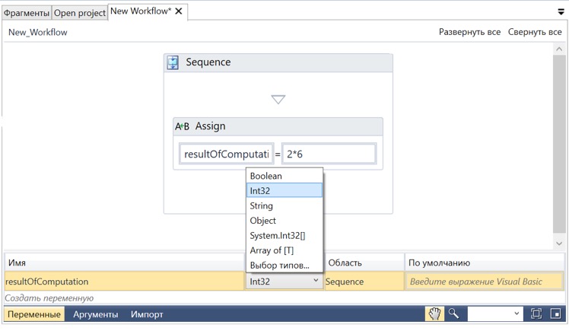
Task: Click Свернуть все to collapse all
Action: point(535,32)
